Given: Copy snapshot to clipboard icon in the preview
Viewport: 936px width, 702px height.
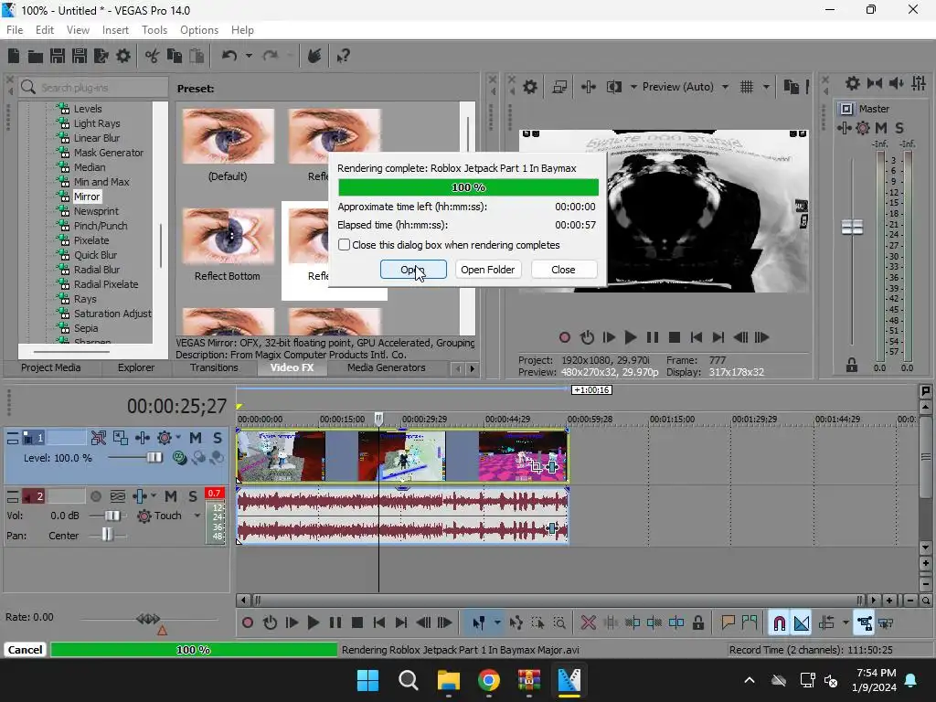Looking at the screenshot, I should pyautogui.click(x=792, y=87).
